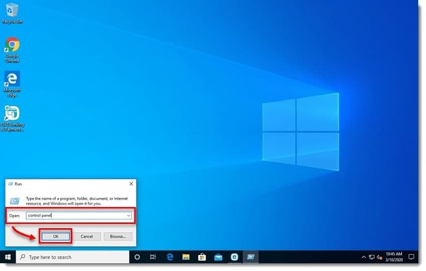Click the Browse... button
Image resolution: width=426 pixels, height=271 pixels.
pos(118,236)
